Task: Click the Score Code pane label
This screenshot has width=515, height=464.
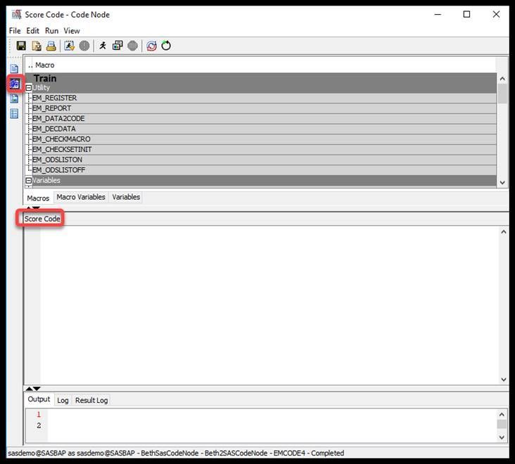Action: (42, 219)
